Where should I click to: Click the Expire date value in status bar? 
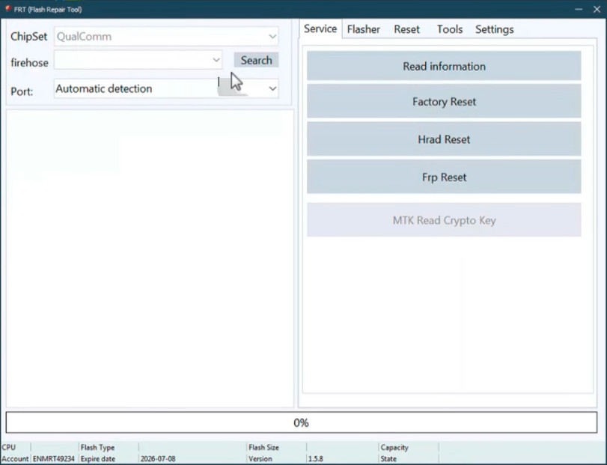point(158,459)
